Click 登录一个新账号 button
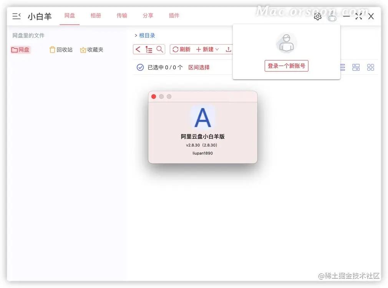The image size is (388, 288). point(286,66)
